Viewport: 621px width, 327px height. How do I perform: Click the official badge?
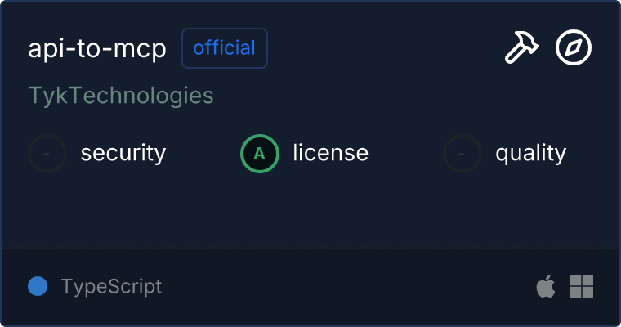[225, 48]
